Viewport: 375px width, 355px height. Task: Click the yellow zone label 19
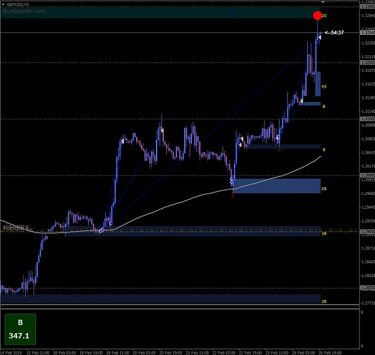pos(324,233)
